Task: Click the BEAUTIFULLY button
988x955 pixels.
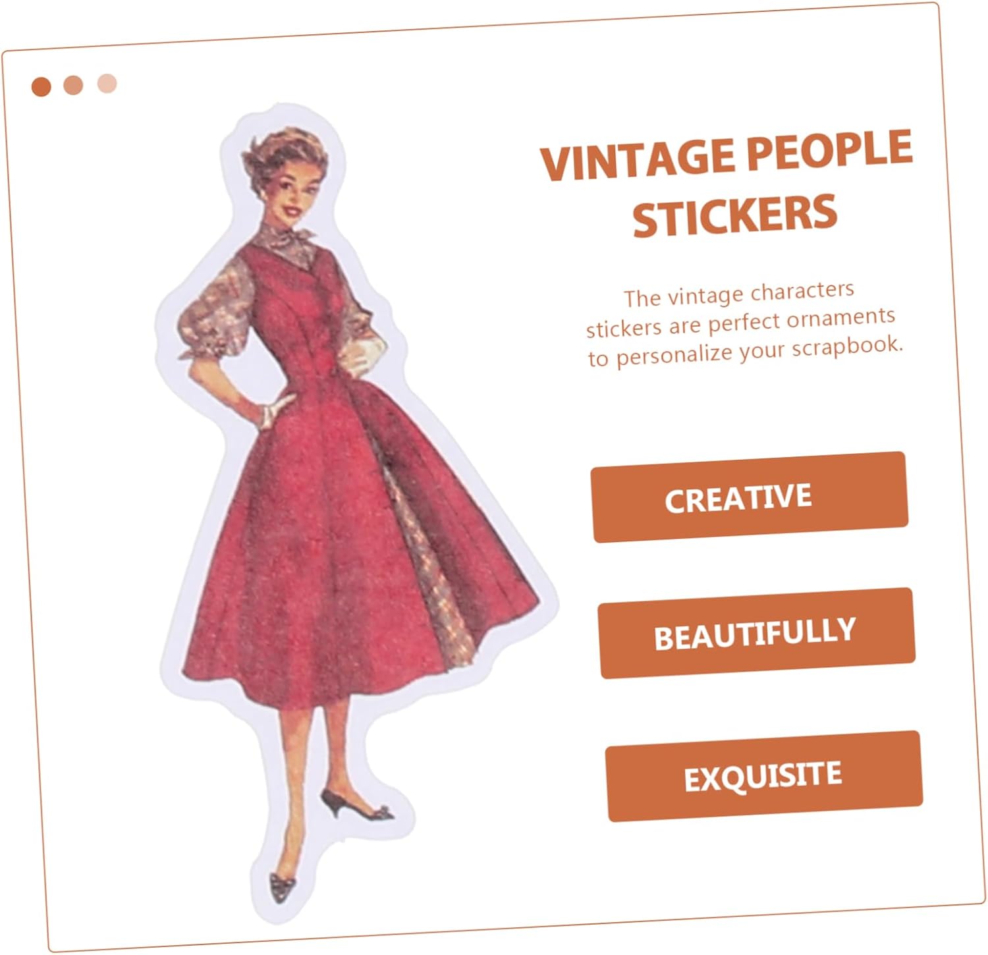Action: 756,634
